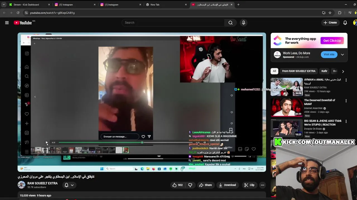Image resolution: width=357 pixels, height=200 pixels.
Task: Click Instagram heart notifications icon in sidebar
Action: (x=27, y=114)
